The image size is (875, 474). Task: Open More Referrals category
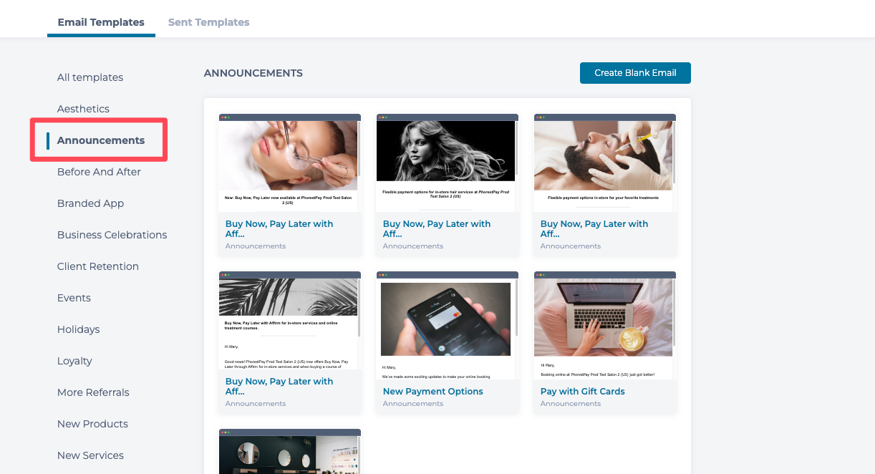(93, 392)
